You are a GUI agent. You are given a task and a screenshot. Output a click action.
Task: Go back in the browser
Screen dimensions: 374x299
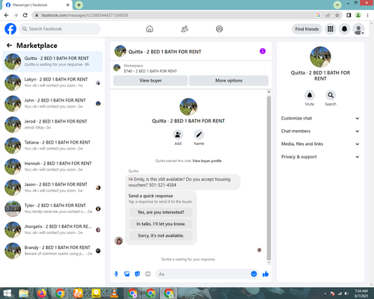7,15
